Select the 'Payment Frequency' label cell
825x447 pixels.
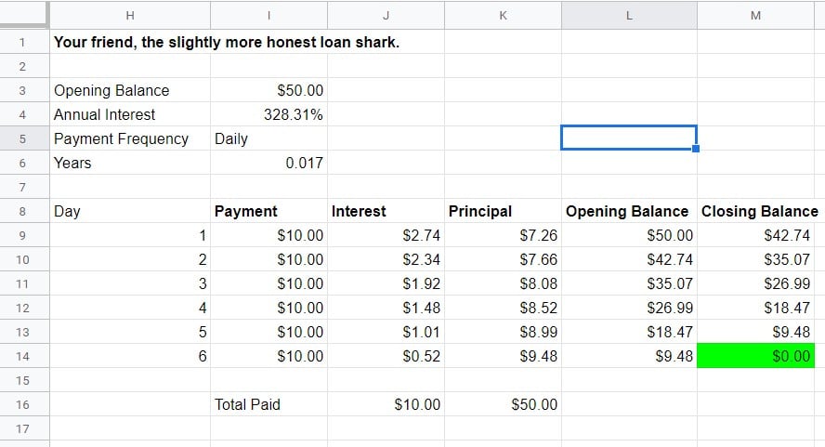click(x=130, y=139)
